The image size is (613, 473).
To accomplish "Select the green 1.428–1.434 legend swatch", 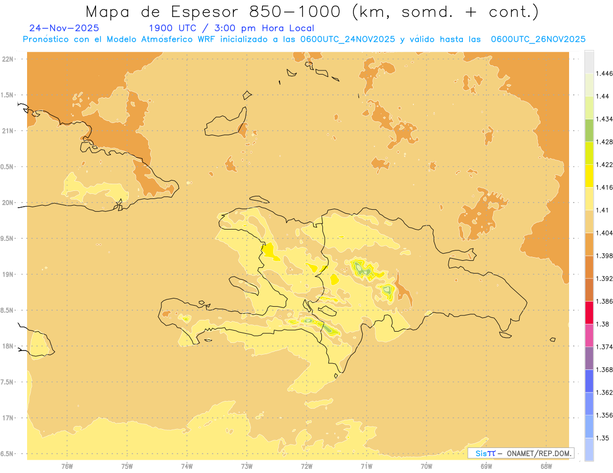I will coord(589,130).
